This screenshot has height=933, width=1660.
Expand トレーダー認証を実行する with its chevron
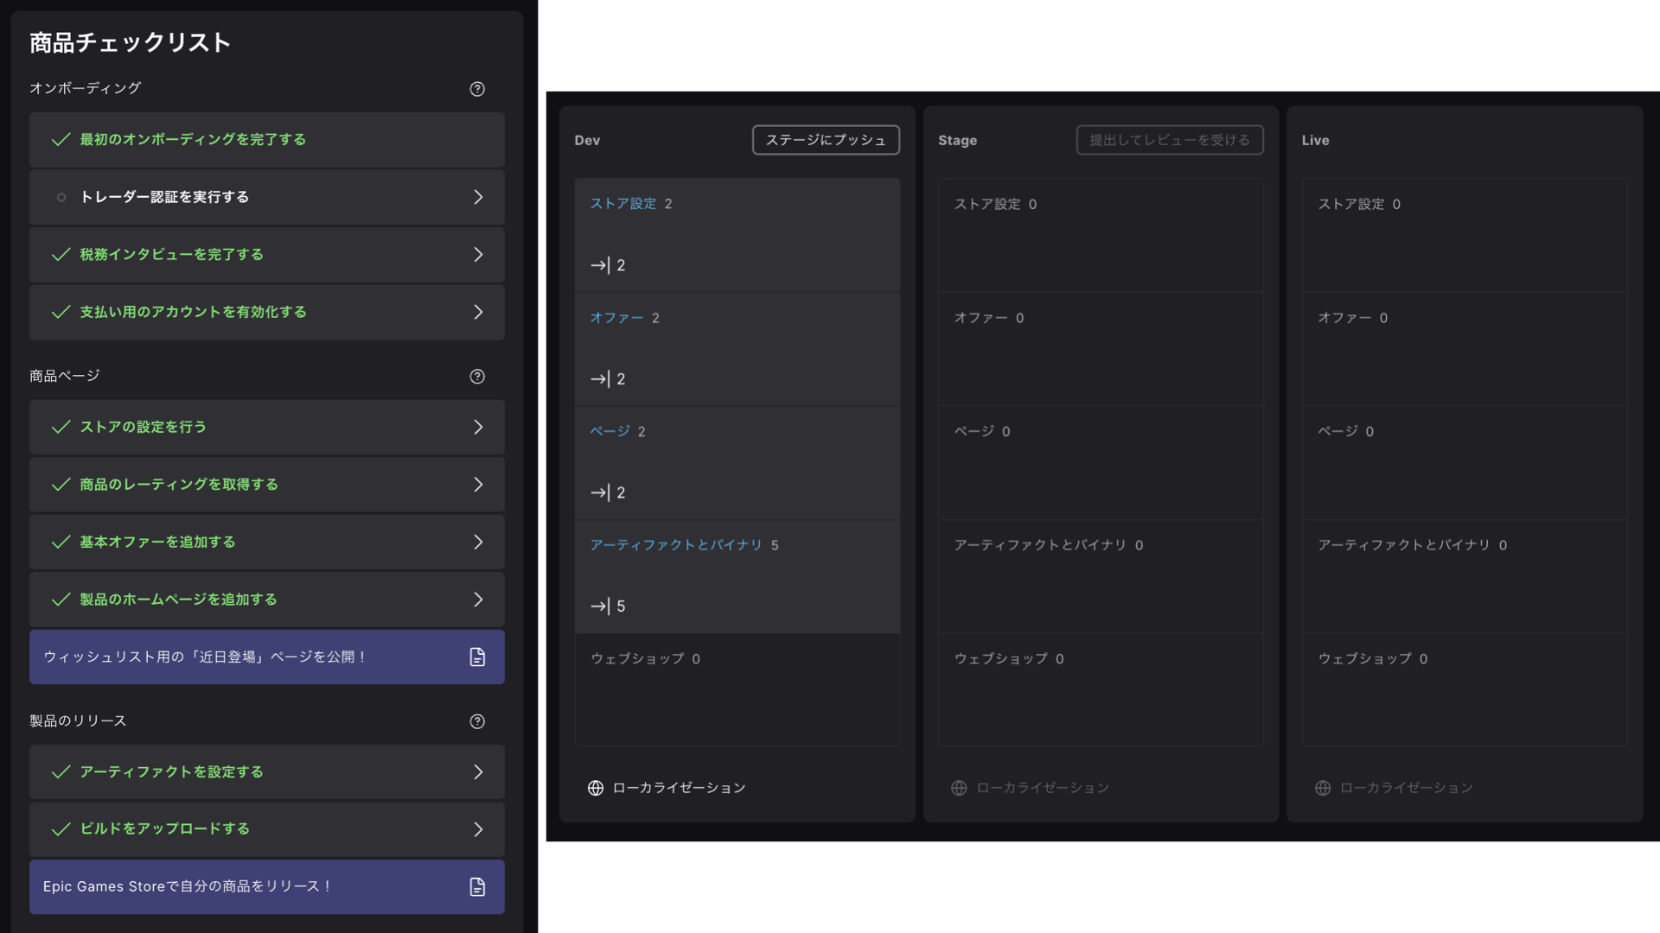(478, 198)
